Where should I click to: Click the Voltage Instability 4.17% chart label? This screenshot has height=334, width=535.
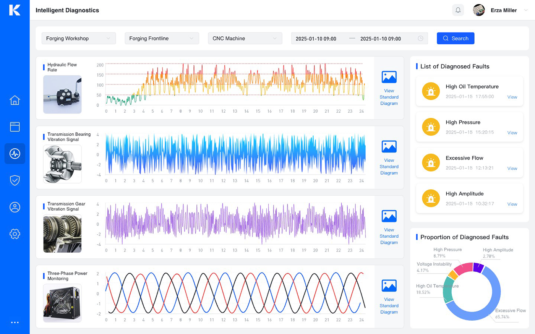click(434, 267)
